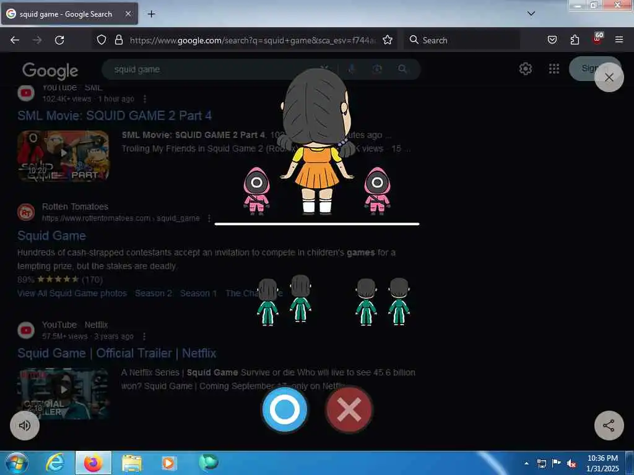Viewport: 634px width, 475px height.
Task: Go forward with the browser forward arrow
Action: click(x=37, y=40)
